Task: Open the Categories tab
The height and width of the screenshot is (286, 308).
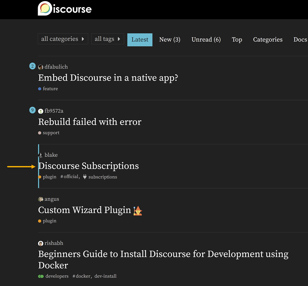Action: [268, 39]
